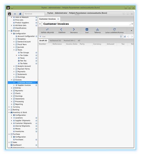Click the Toiminnot search field
The width and height of the screenshot is (141, 155).
coord(34,14)
